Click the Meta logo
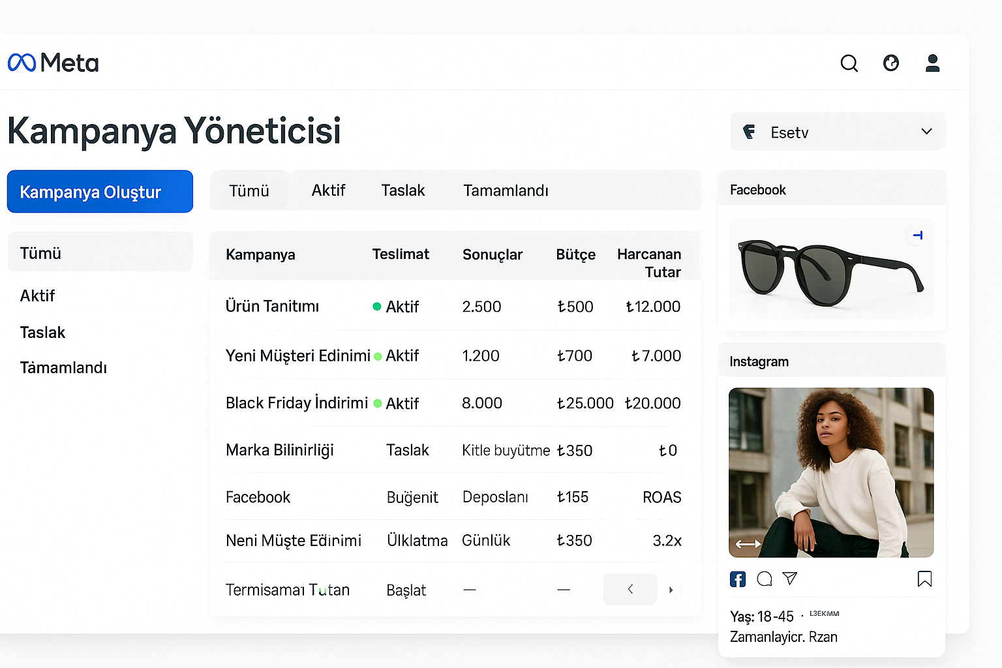 pyautogui.click(x=53, y=63)
